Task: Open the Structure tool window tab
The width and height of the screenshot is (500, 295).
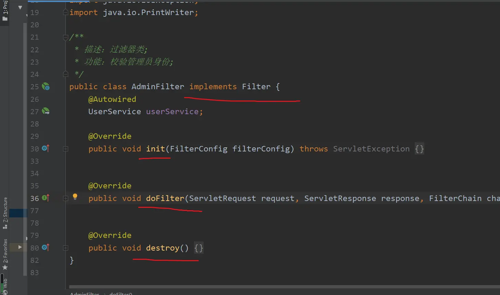Action: tap(5, 213)
